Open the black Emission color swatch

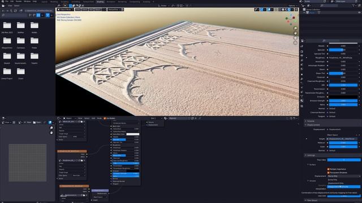point(343,96)
